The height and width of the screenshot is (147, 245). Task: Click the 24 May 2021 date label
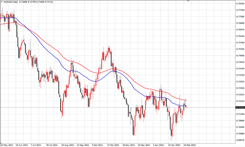(x=7, y=145)
